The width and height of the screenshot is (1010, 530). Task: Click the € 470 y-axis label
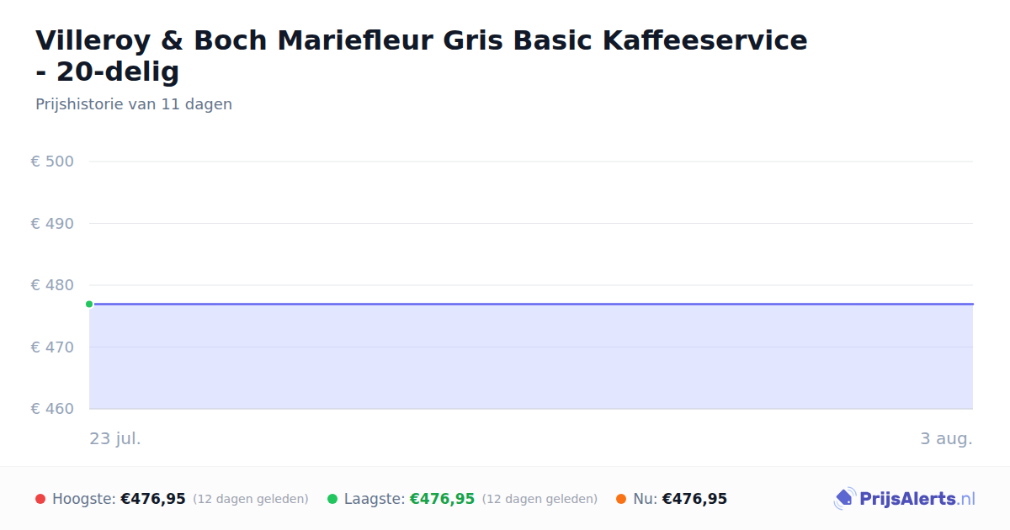(x=52, y=347)
